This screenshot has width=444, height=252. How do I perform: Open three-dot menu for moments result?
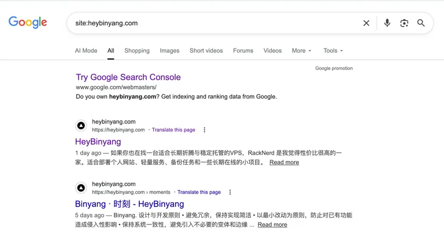[x=230, y=192]
